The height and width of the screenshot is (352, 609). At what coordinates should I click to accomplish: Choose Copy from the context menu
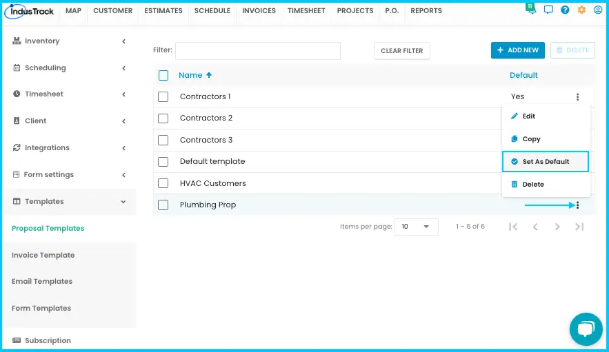tap(546, 139)
